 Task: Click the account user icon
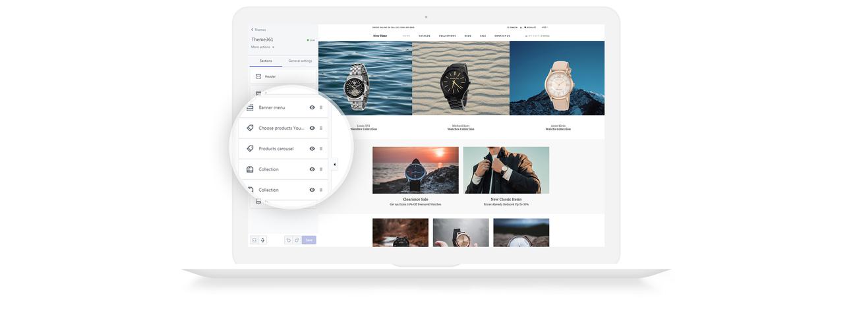pos(521,27)
